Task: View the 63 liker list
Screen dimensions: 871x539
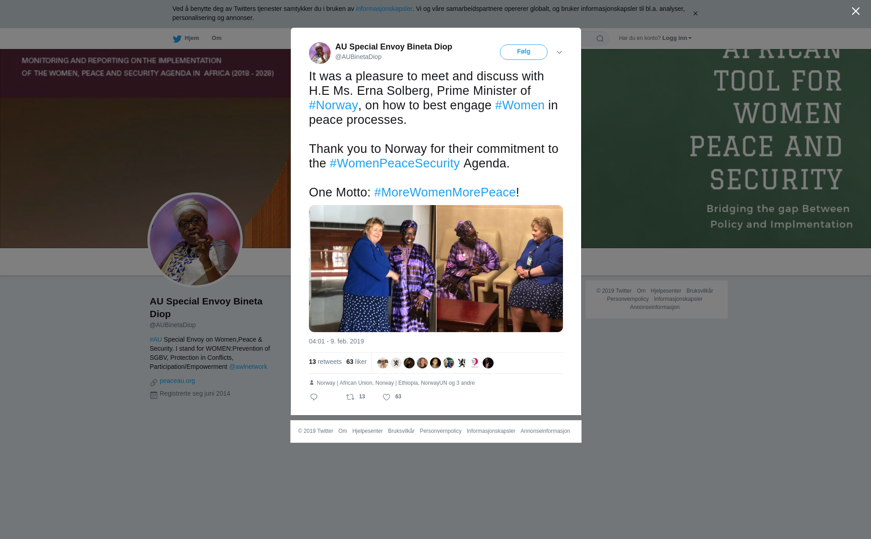Action: pos(356,362)
